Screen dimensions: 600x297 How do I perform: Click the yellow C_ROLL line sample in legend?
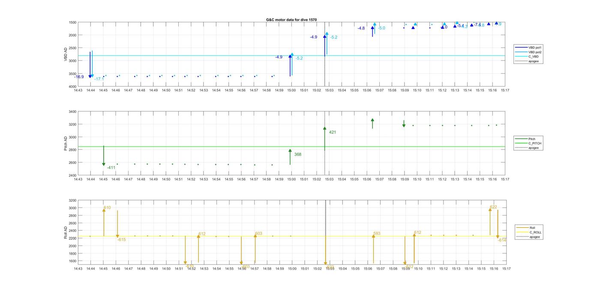[x=522, y=232]
